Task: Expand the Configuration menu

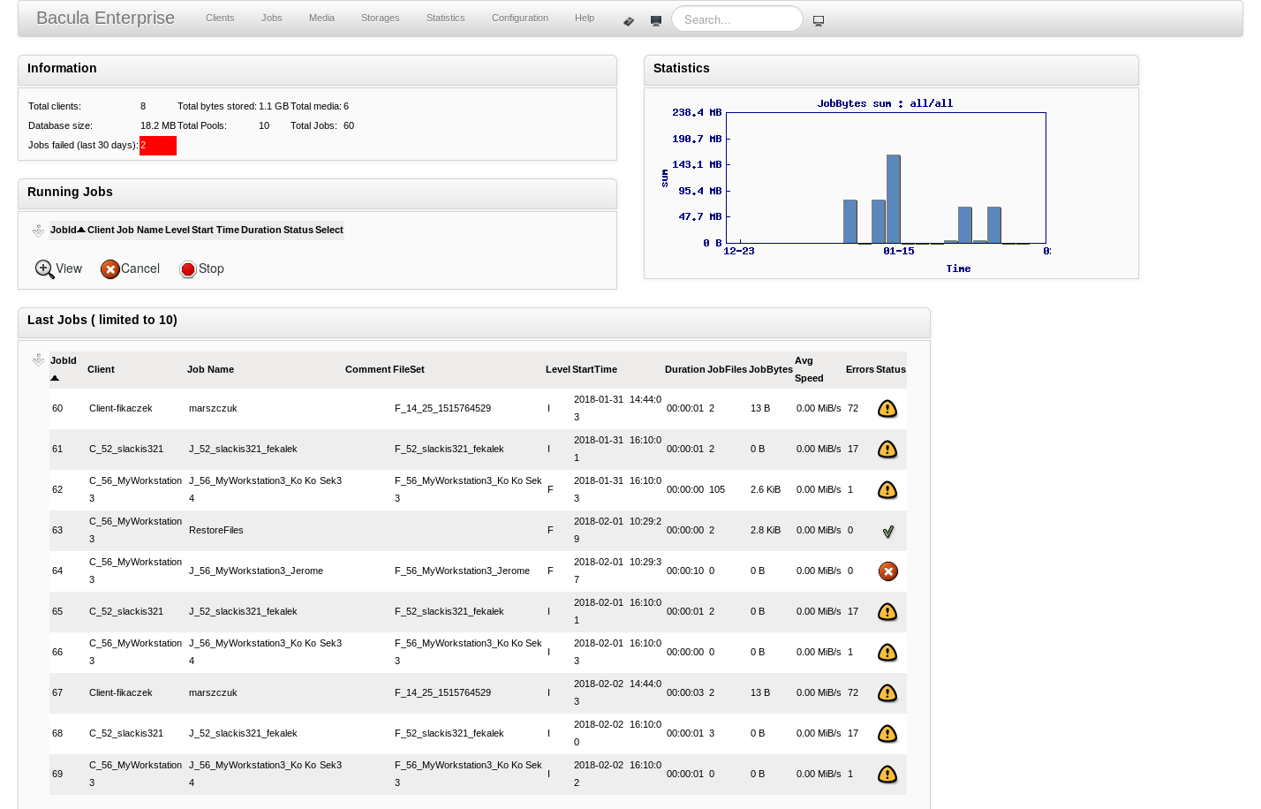Action: point(519,18)
